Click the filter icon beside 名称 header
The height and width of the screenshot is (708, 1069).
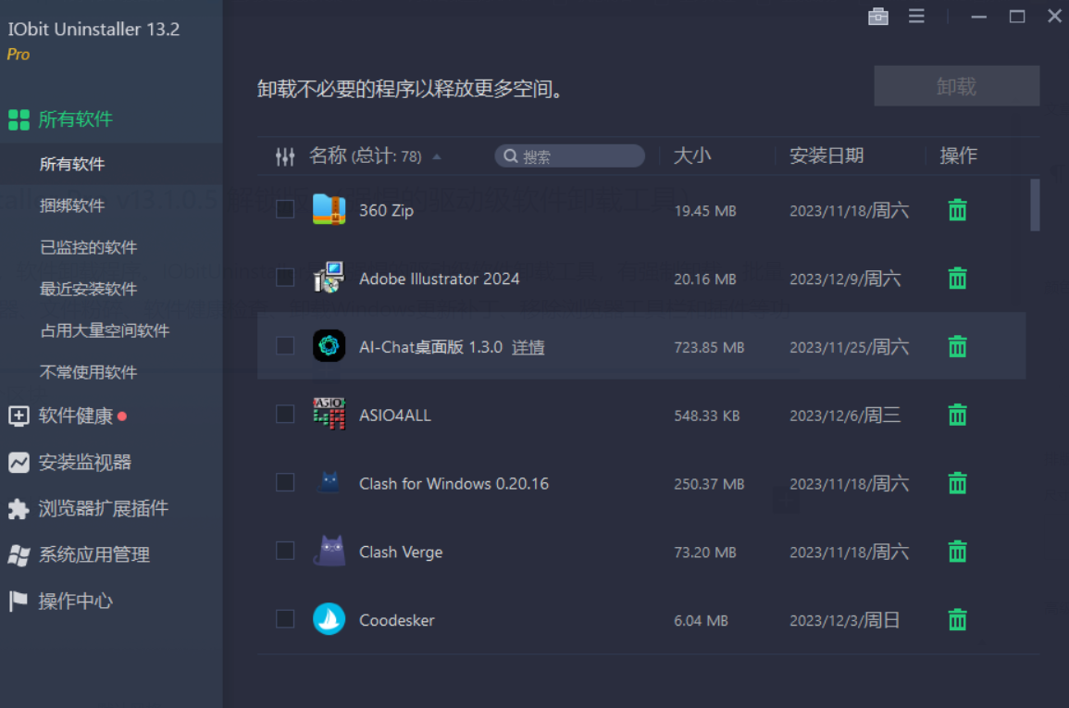(x=285, y=155)
